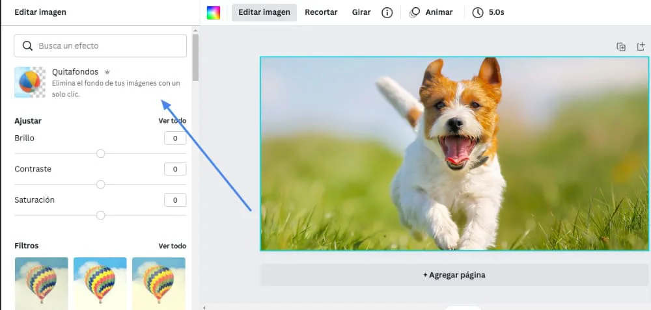Open the Recortar crop tool

pos(321,12)
